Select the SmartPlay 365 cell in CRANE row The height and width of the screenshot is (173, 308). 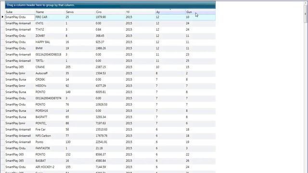[x=20, y=67]
